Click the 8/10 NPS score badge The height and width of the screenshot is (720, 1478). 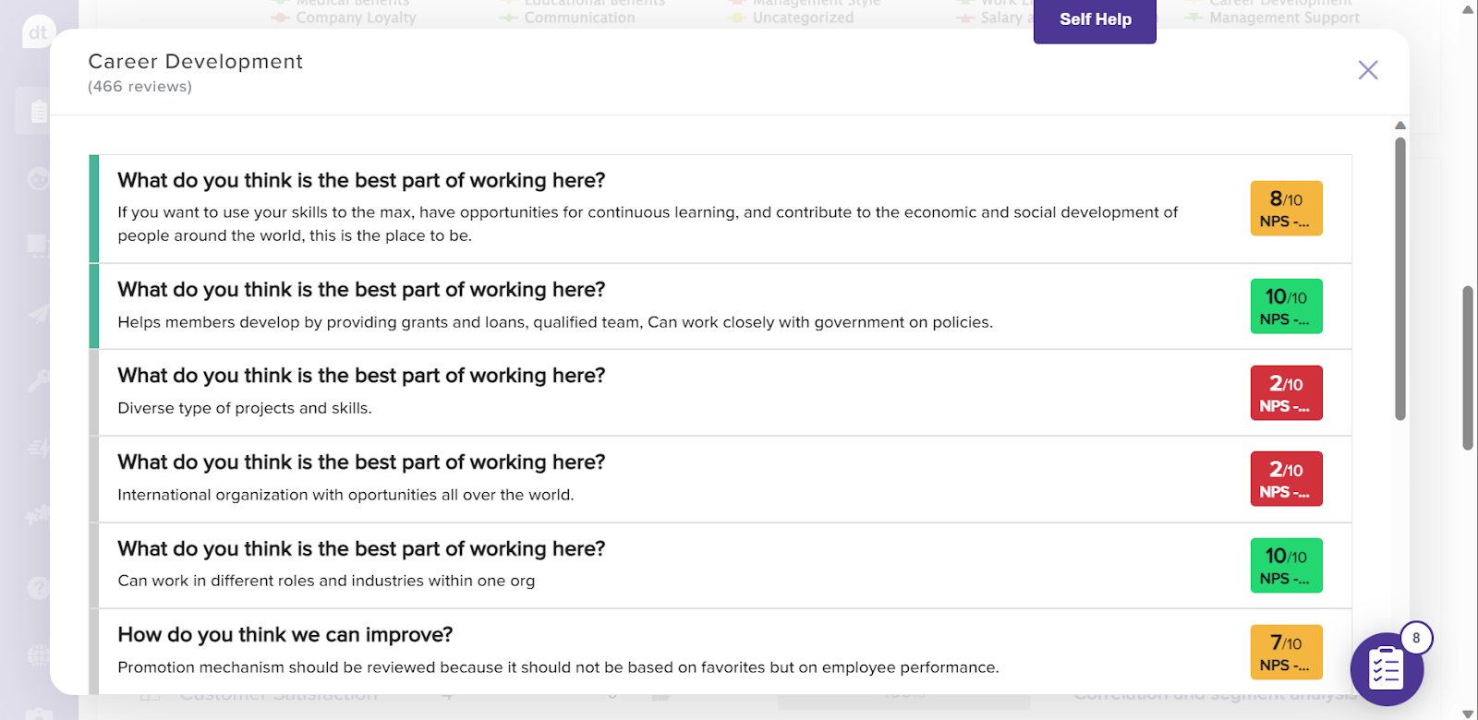(1286, 209)
